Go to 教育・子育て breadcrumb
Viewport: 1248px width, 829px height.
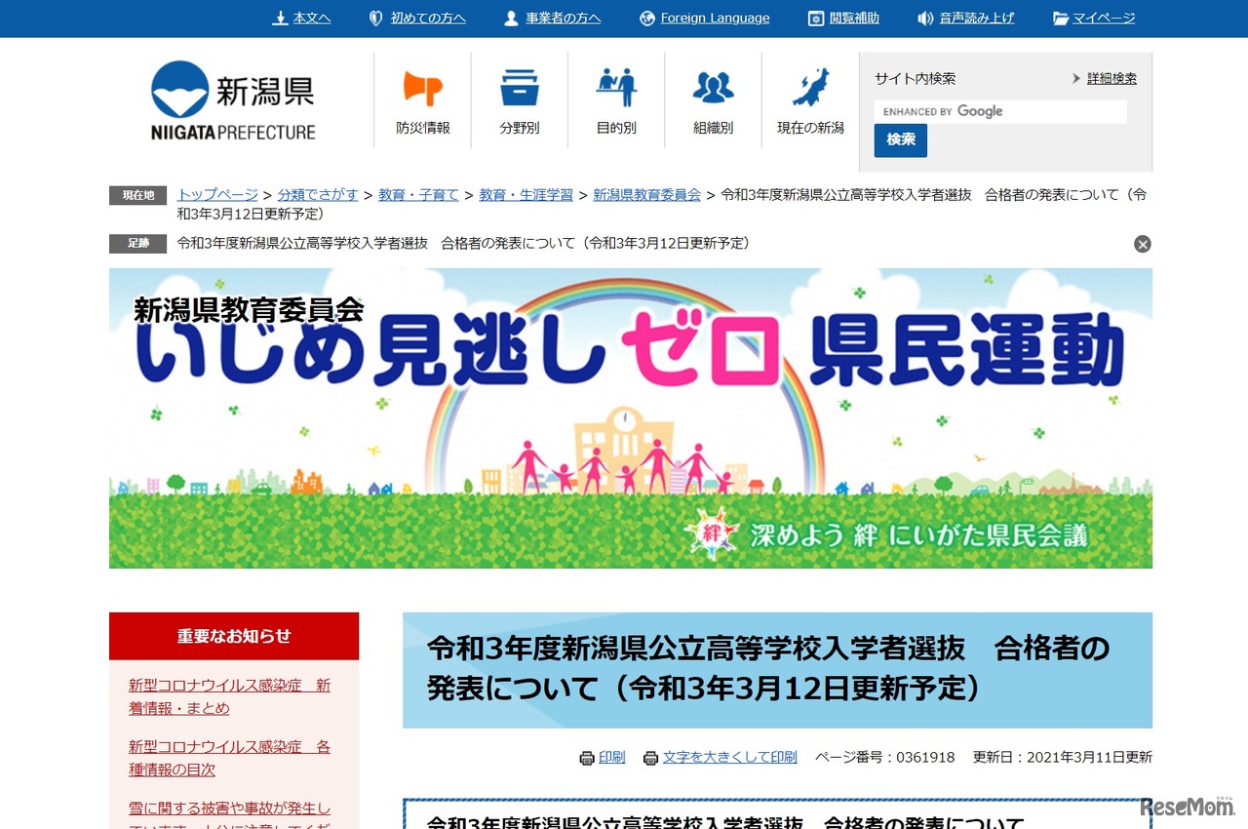(418, 195)
